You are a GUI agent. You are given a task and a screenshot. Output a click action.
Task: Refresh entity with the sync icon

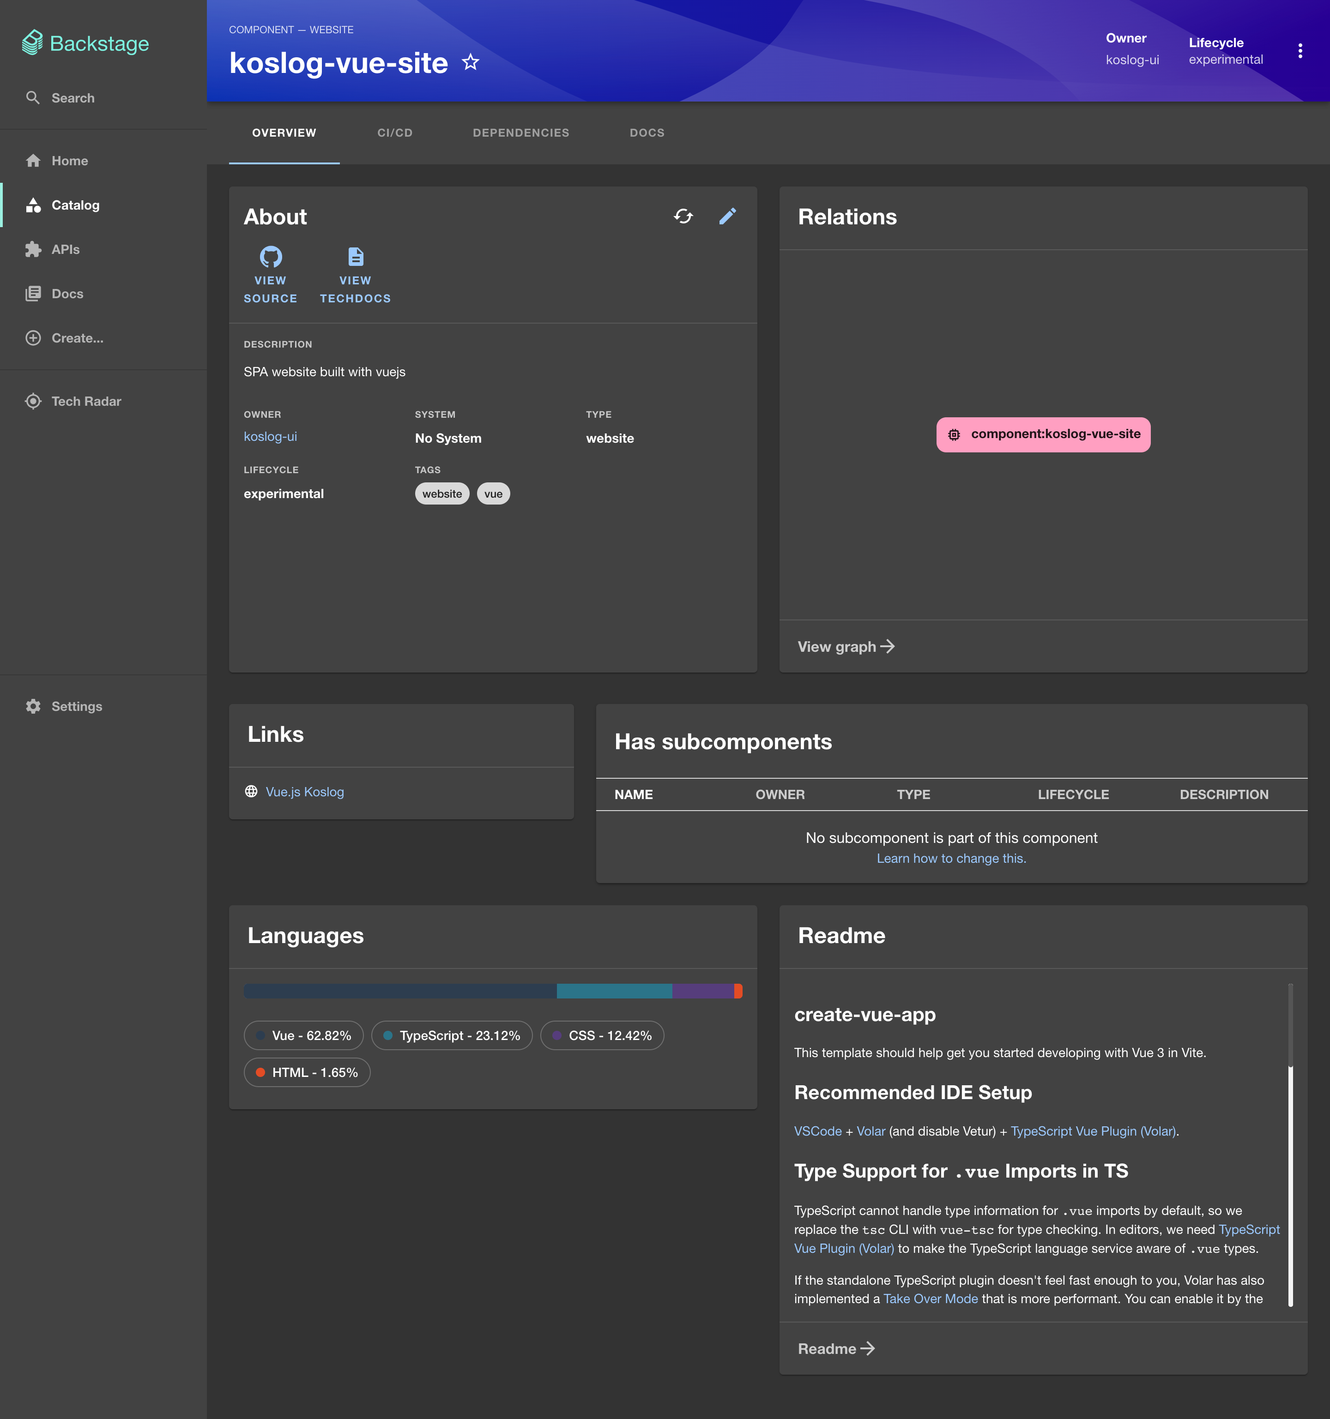(683, 216)
